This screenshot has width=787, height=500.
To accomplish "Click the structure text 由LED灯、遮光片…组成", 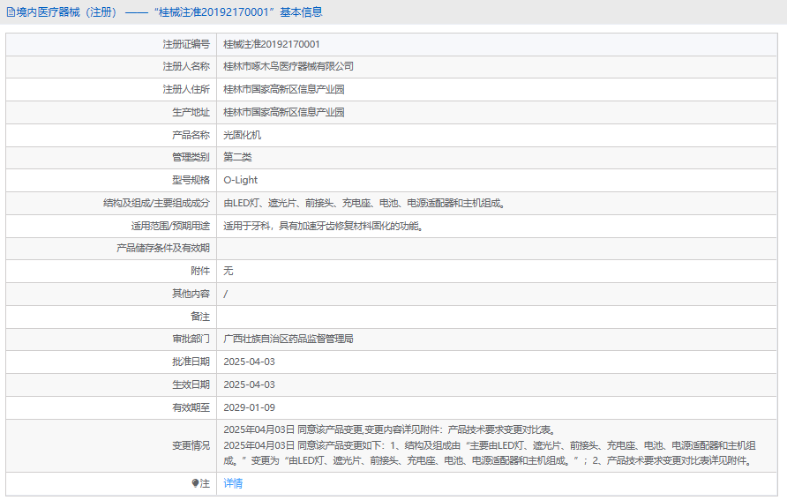I will [364, 203].
